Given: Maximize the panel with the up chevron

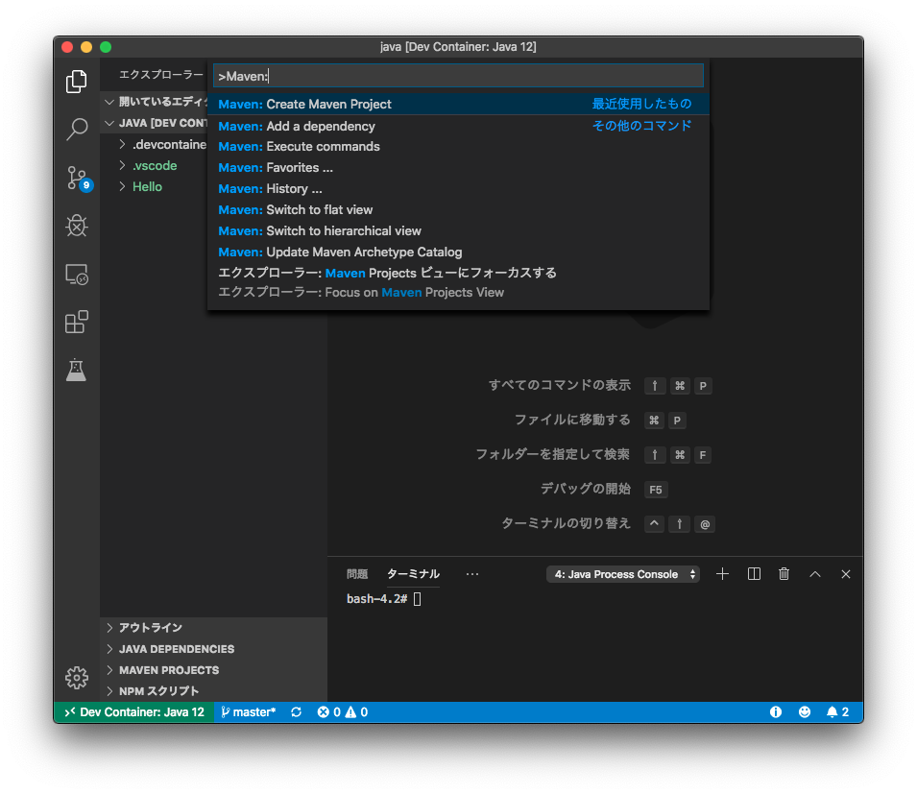Looking at the screenshot, I should click(814, 574).
